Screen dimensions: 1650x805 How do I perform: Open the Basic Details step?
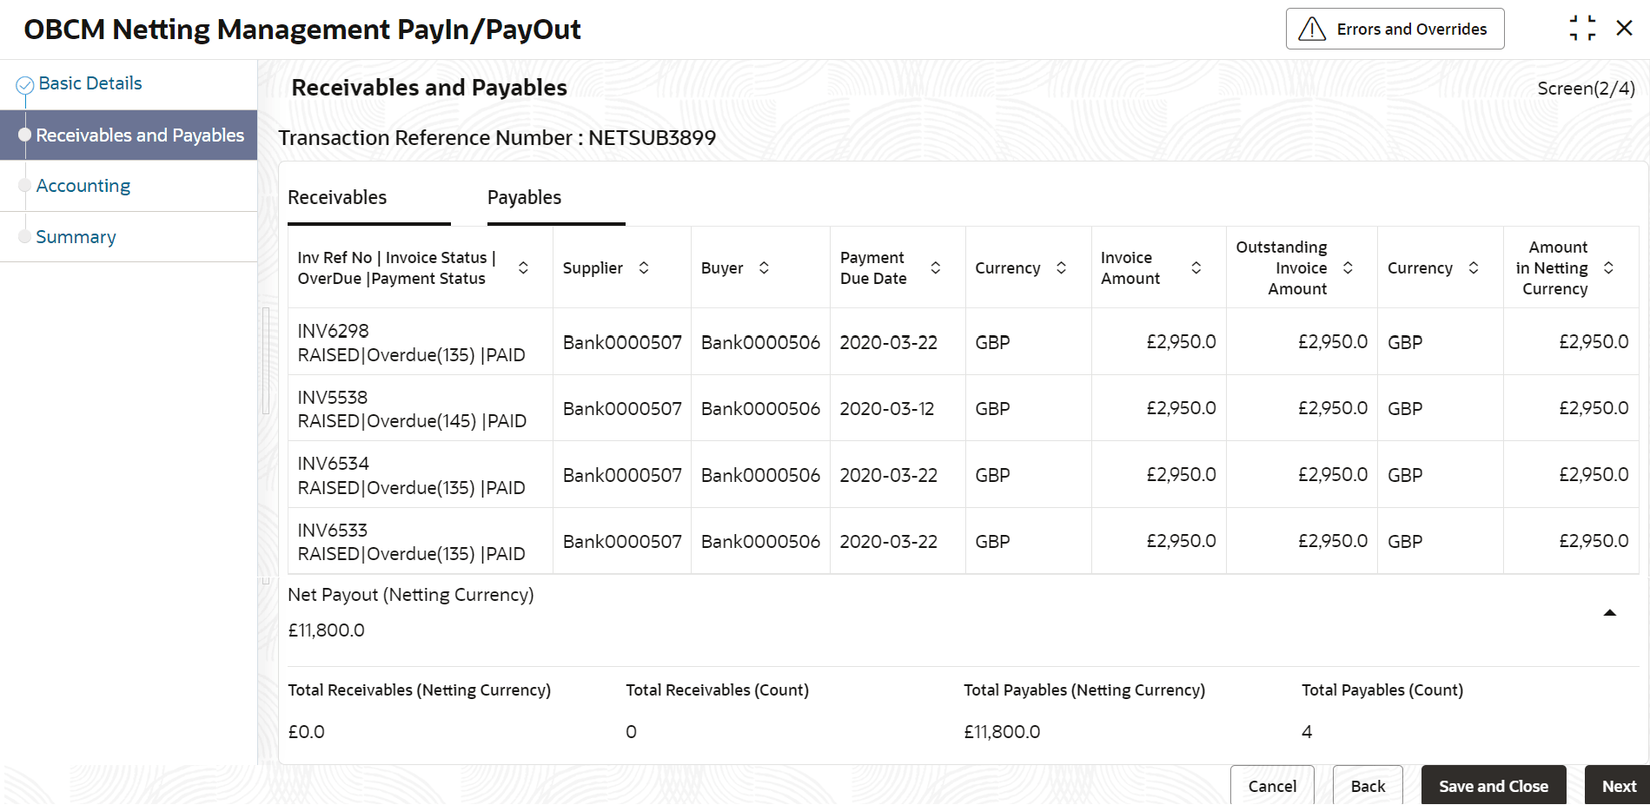point(90,83)
